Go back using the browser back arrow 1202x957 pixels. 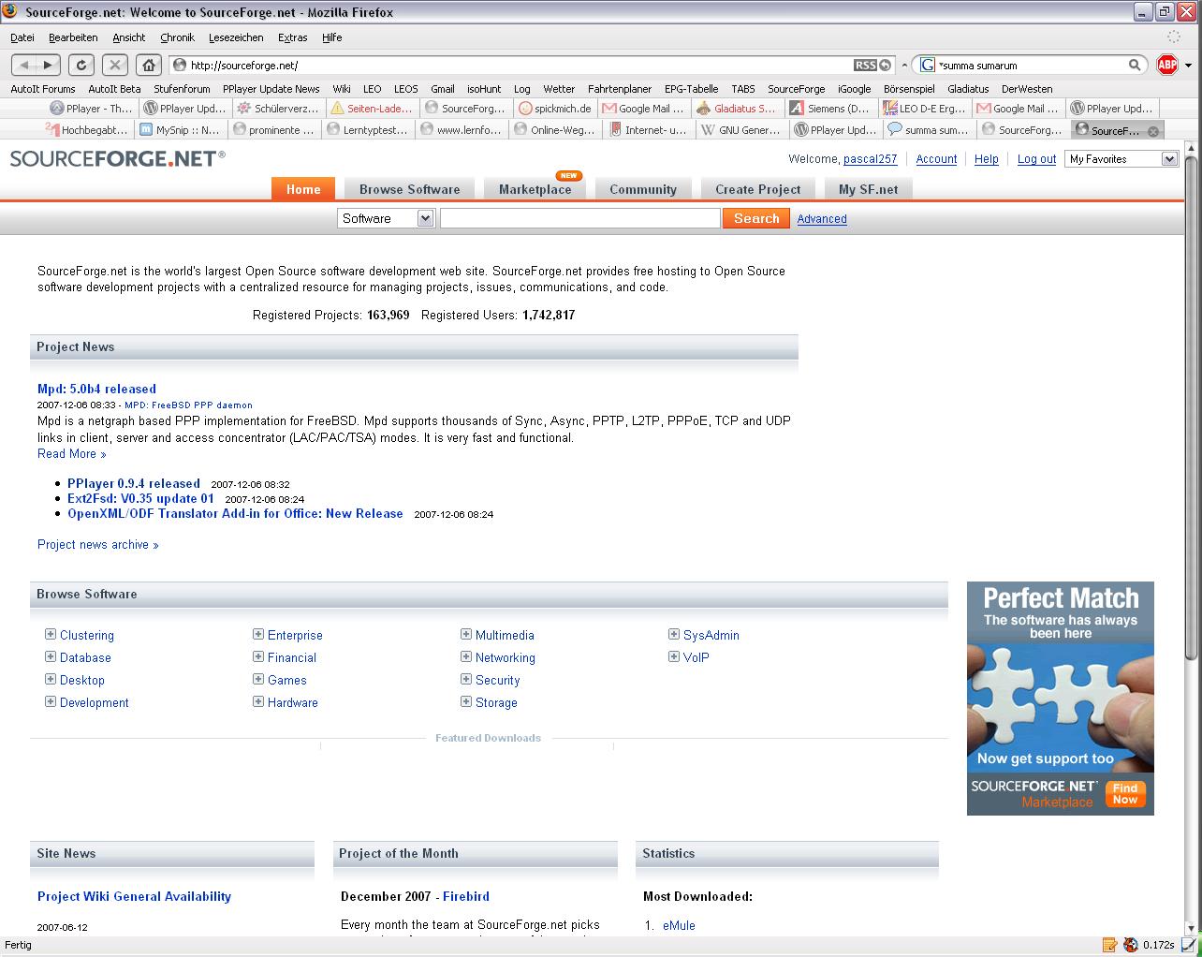click(24, 65)
